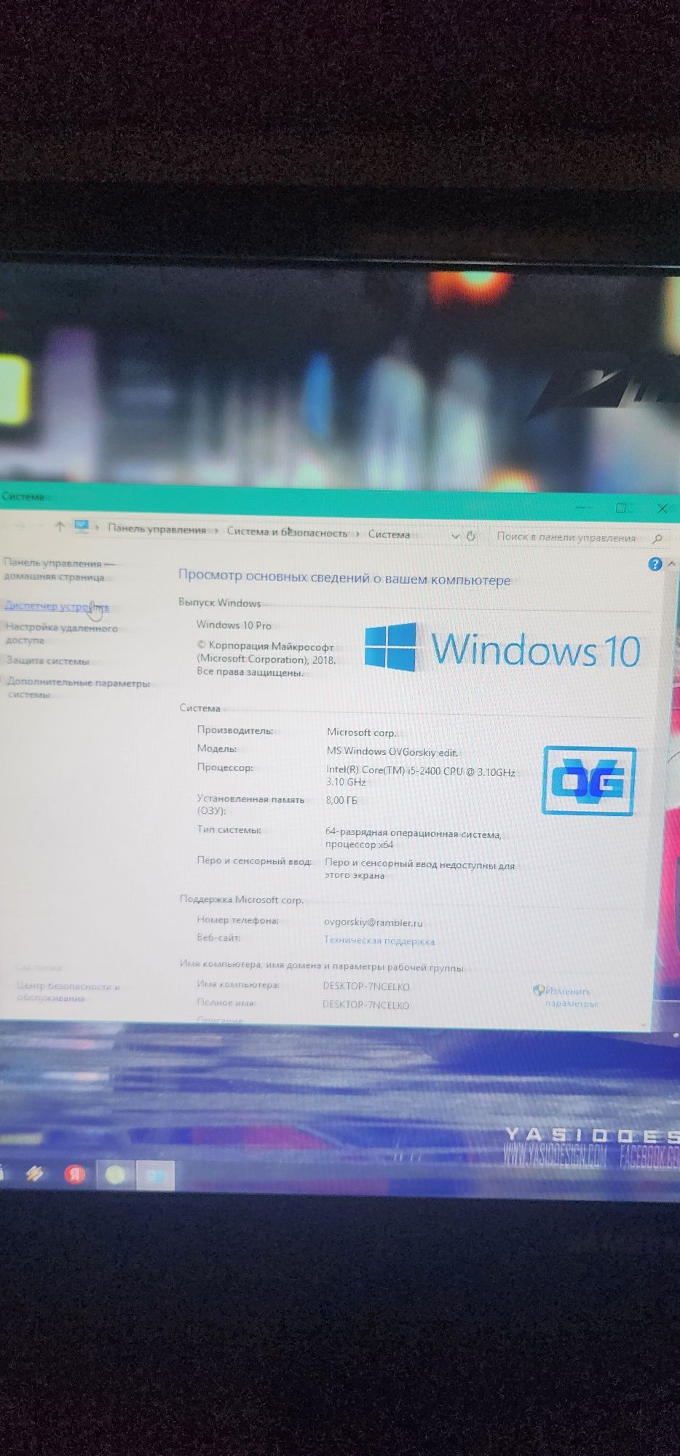This screenshot has width=680, height=1456.
Task: Collapse the ribbon arrow next to help
Action: pyautogui.click(x=671, y=563)
